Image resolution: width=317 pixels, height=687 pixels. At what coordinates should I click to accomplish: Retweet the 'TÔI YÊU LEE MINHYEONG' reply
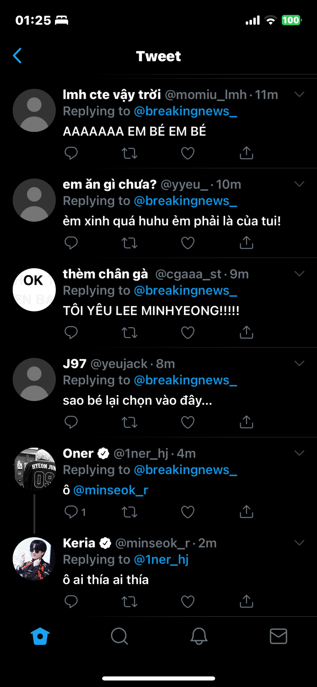click(129, 332)
